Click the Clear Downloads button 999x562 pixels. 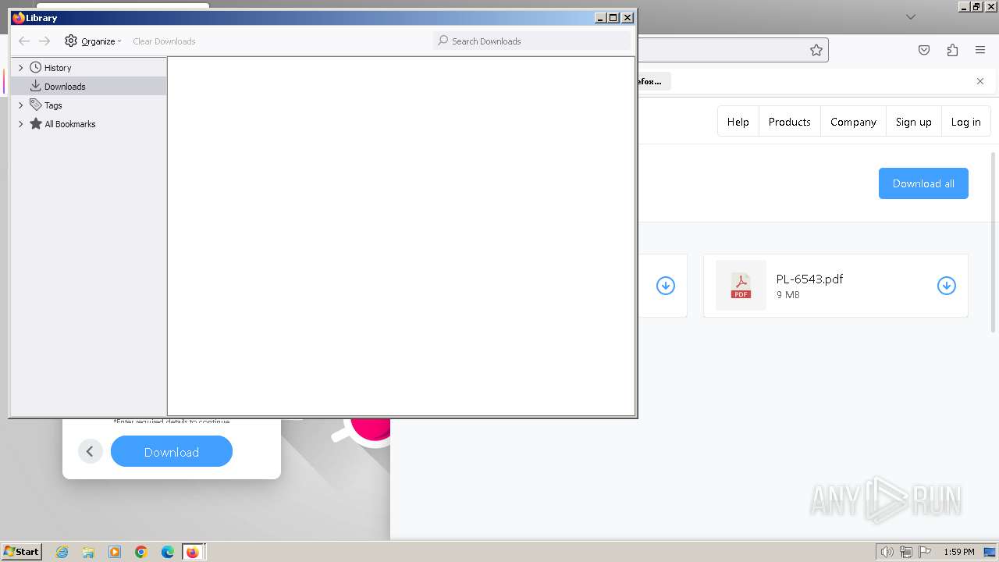point(164,41)
